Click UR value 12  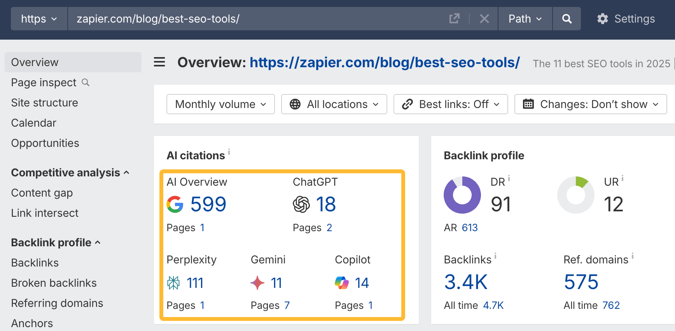(x=614, y=204)
